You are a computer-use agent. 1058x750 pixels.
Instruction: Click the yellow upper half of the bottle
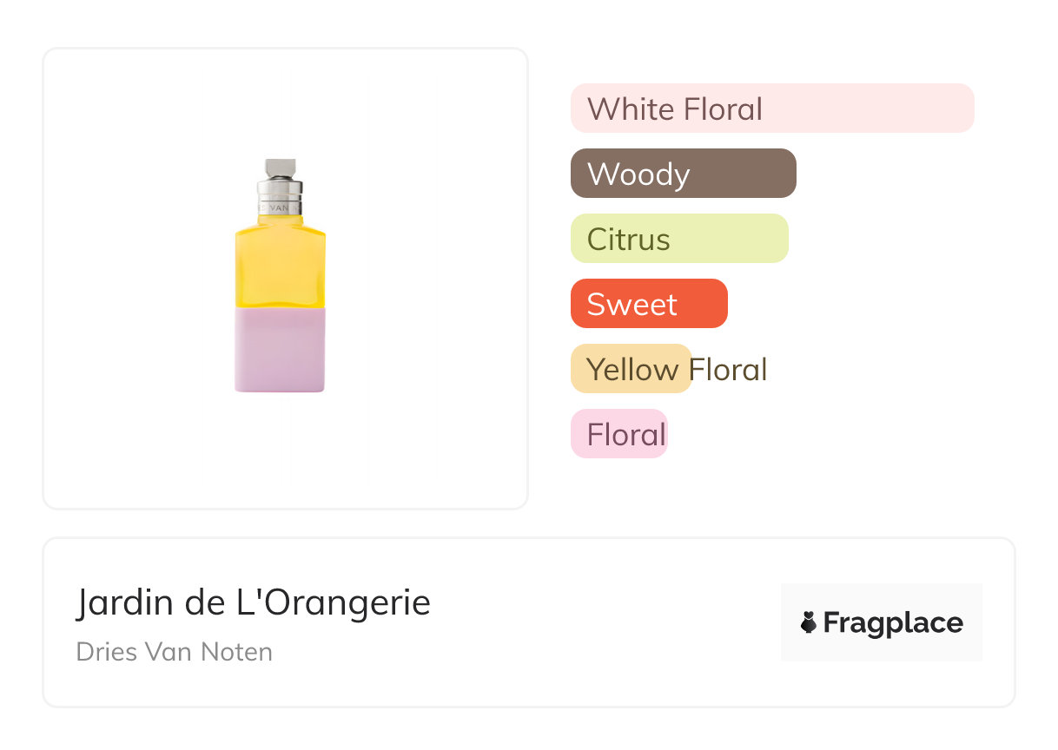[x=280, y=265]
